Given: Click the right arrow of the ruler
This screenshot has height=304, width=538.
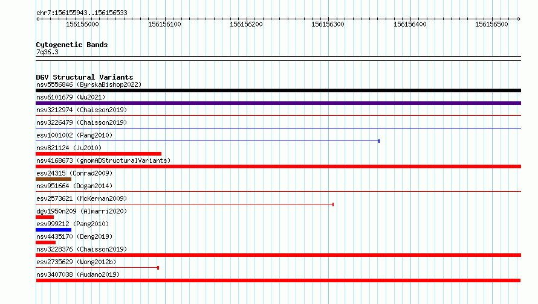Looking at the screenshot, I should pyautogui.click(x=519, y=19).
